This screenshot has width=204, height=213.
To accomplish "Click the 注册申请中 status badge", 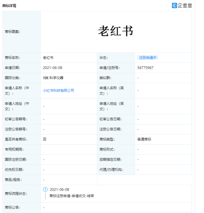I will coord(148,58).
